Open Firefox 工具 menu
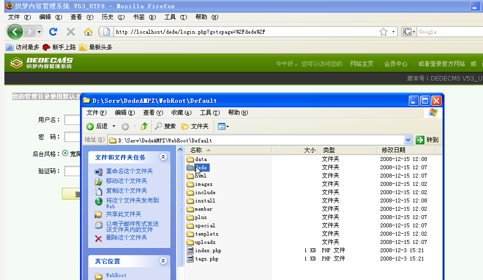483x280 pixels. [176, 17]
